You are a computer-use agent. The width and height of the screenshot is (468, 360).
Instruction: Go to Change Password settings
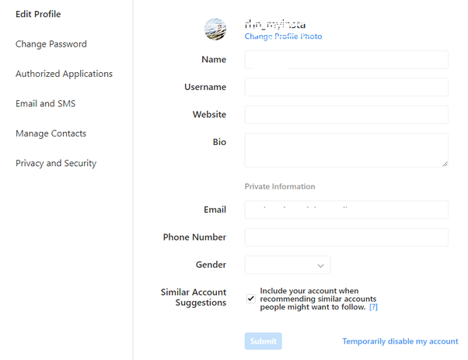point(51,44)
